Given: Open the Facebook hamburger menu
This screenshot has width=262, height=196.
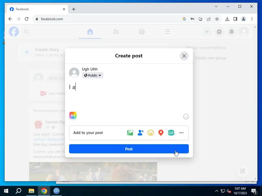Looking at the screenshot, I should 168,32.
